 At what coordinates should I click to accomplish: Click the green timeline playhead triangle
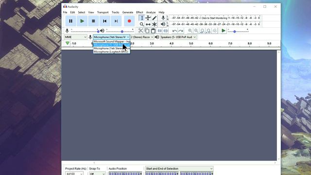click(68, 43)
